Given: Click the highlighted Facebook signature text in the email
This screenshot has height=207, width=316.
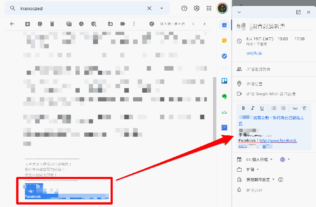Looking at the screenshot, I should click(x=33, y=197).
